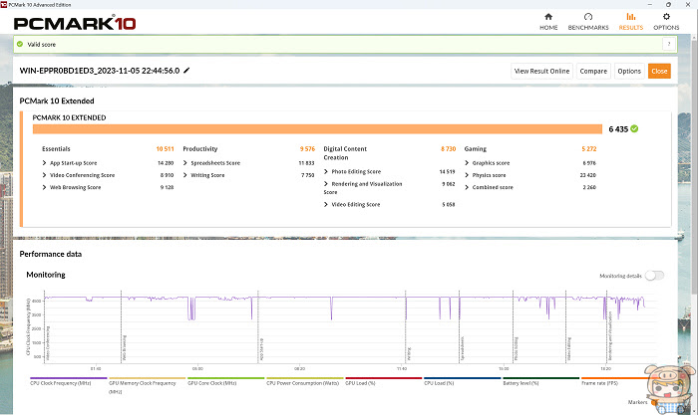Viewport: 698px width, 415px height.
Task: Open the Home section
Action: [548, 21]
